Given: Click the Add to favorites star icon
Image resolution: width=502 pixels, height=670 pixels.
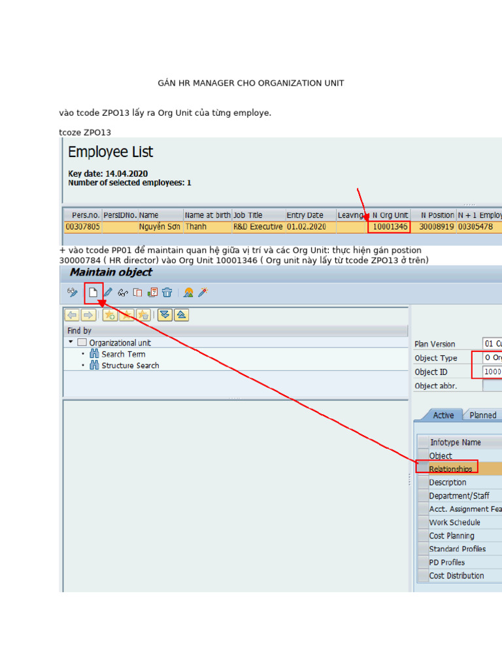Looking at the screenshot, I should click(110, 315).
